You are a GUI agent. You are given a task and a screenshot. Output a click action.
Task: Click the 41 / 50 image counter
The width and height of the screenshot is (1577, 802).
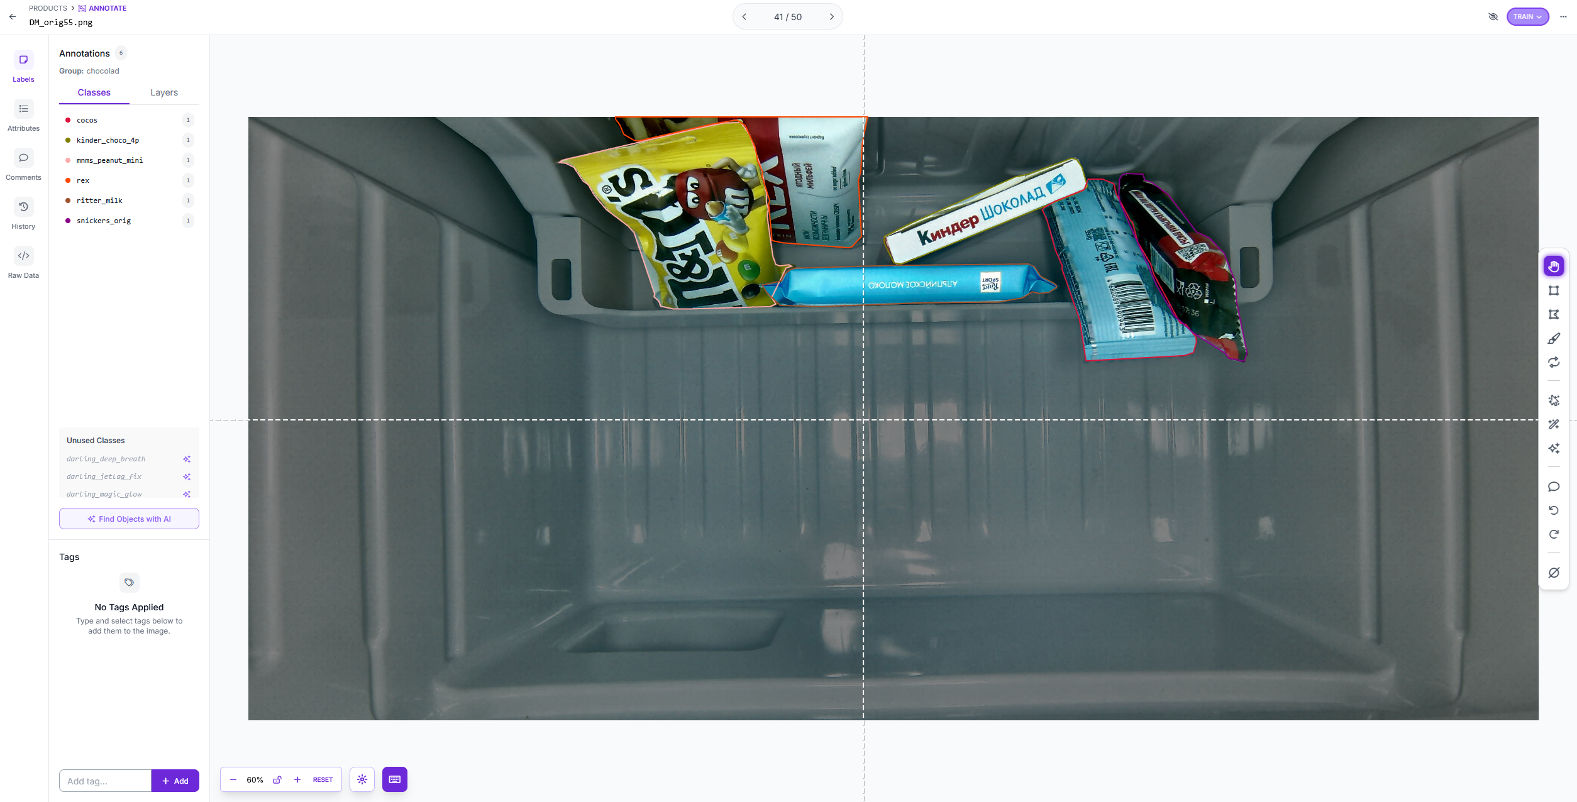point(788,17)
